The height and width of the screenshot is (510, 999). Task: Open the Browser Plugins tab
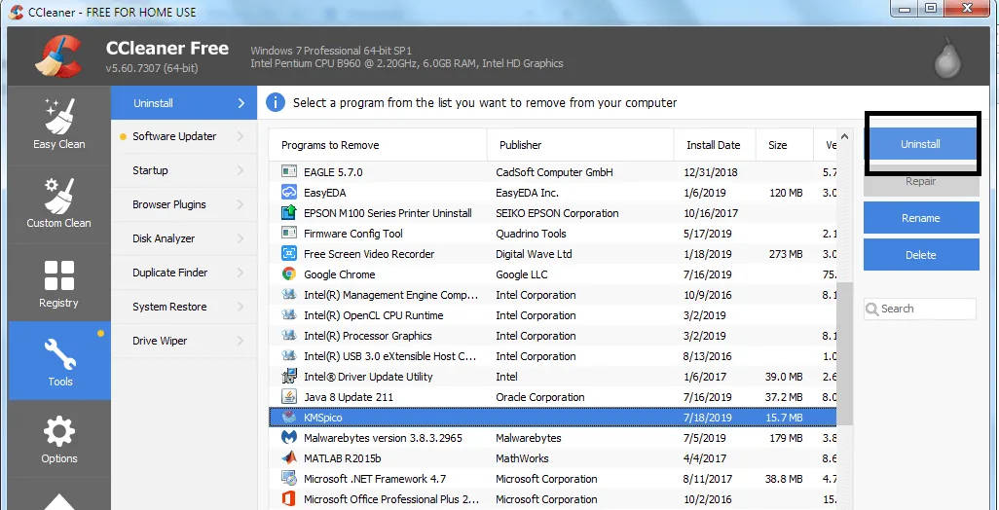pos(184,204)
